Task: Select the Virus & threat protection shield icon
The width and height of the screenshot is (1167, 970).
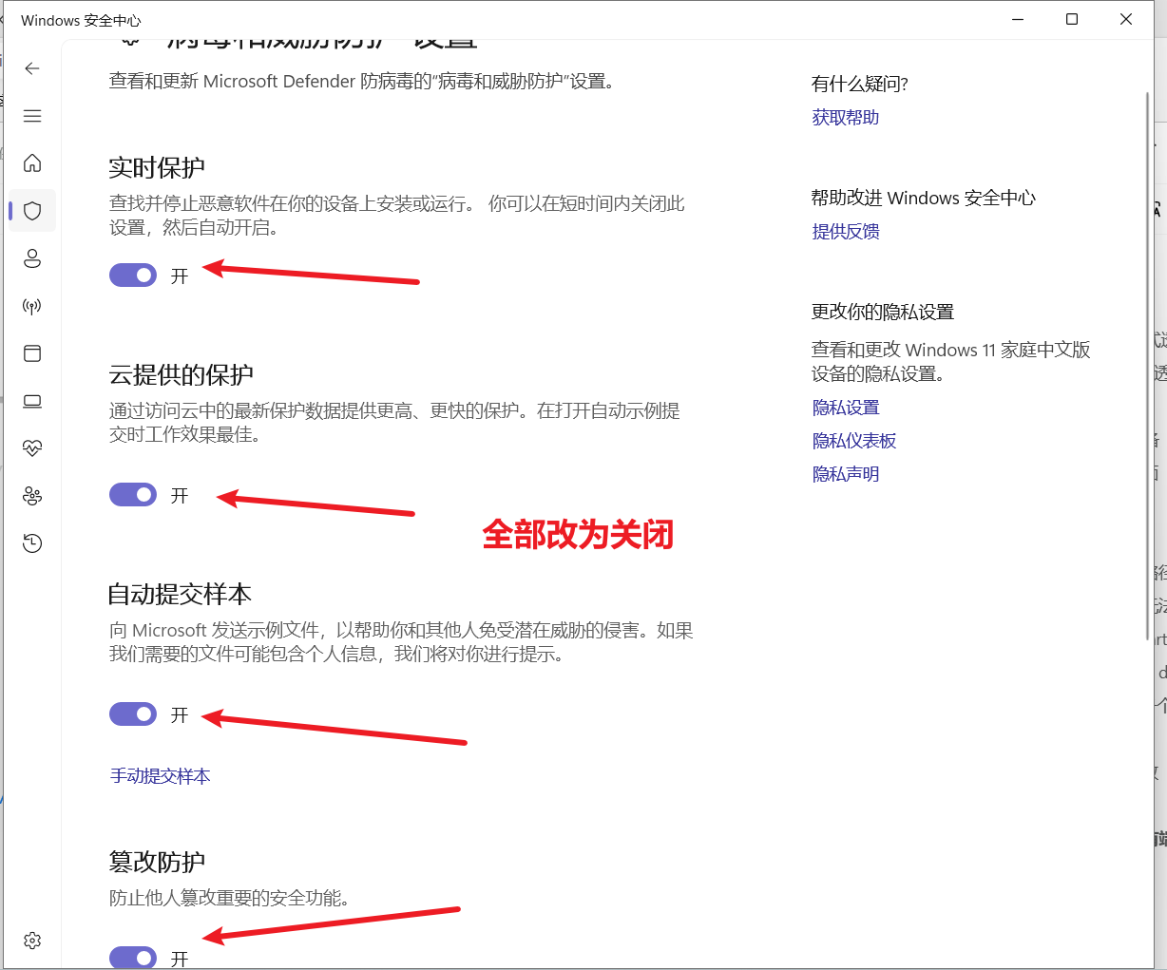Action: point(31,211)
